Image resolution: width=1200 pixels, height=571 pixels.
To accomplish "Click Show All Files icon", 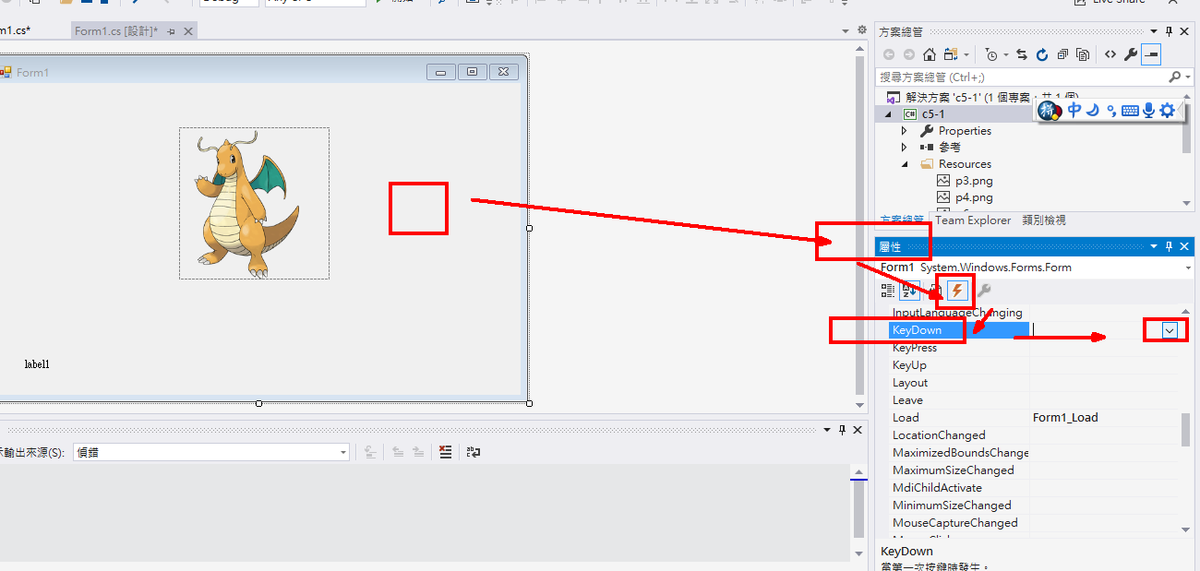I will 1083,54.
